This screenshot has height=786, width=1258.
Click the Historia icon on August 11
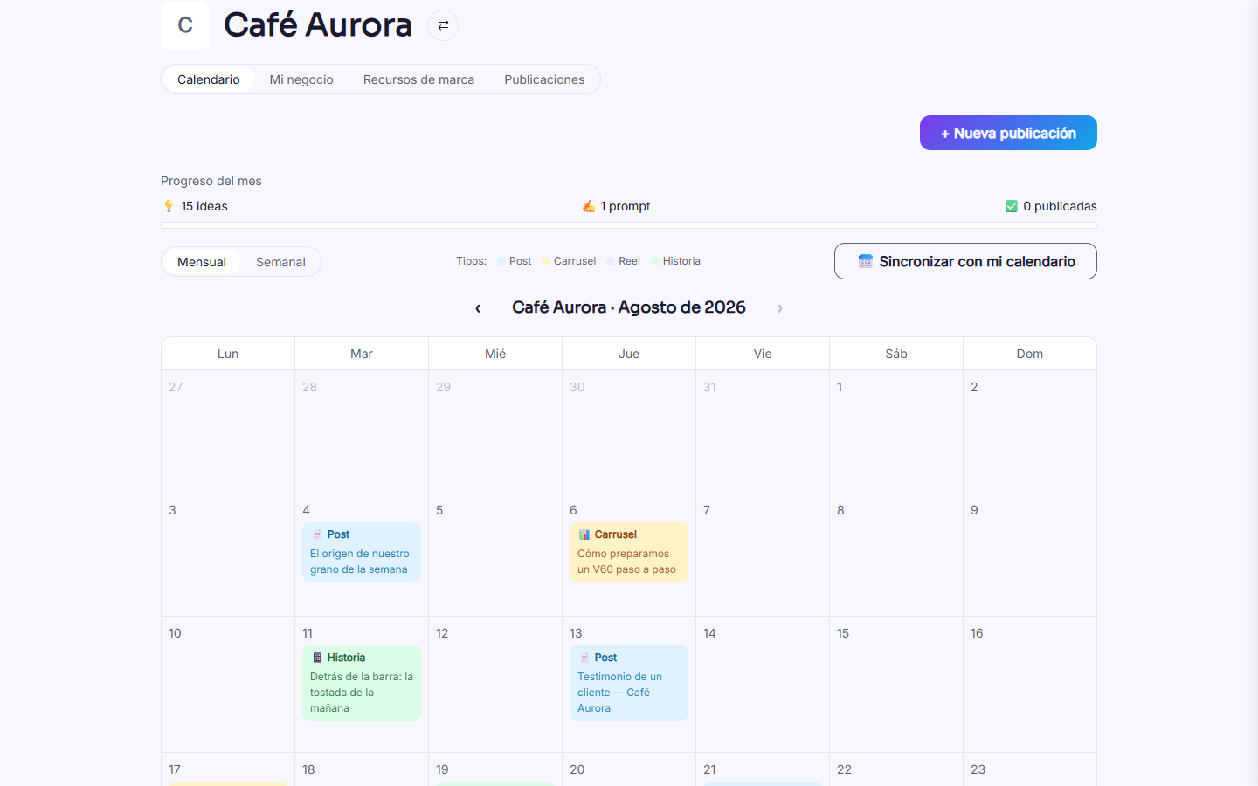pyautogui.click(x=317, y=658)
